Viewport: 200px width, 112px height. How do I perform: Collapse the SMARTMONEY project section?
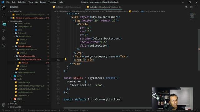[x=29, y=21]
